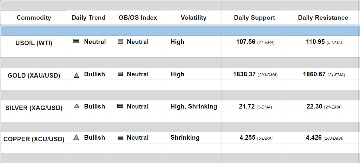360x164 pixels.
Task: Click the SILVER OB/OS neutral bars icon
Action: coord(120,106)
